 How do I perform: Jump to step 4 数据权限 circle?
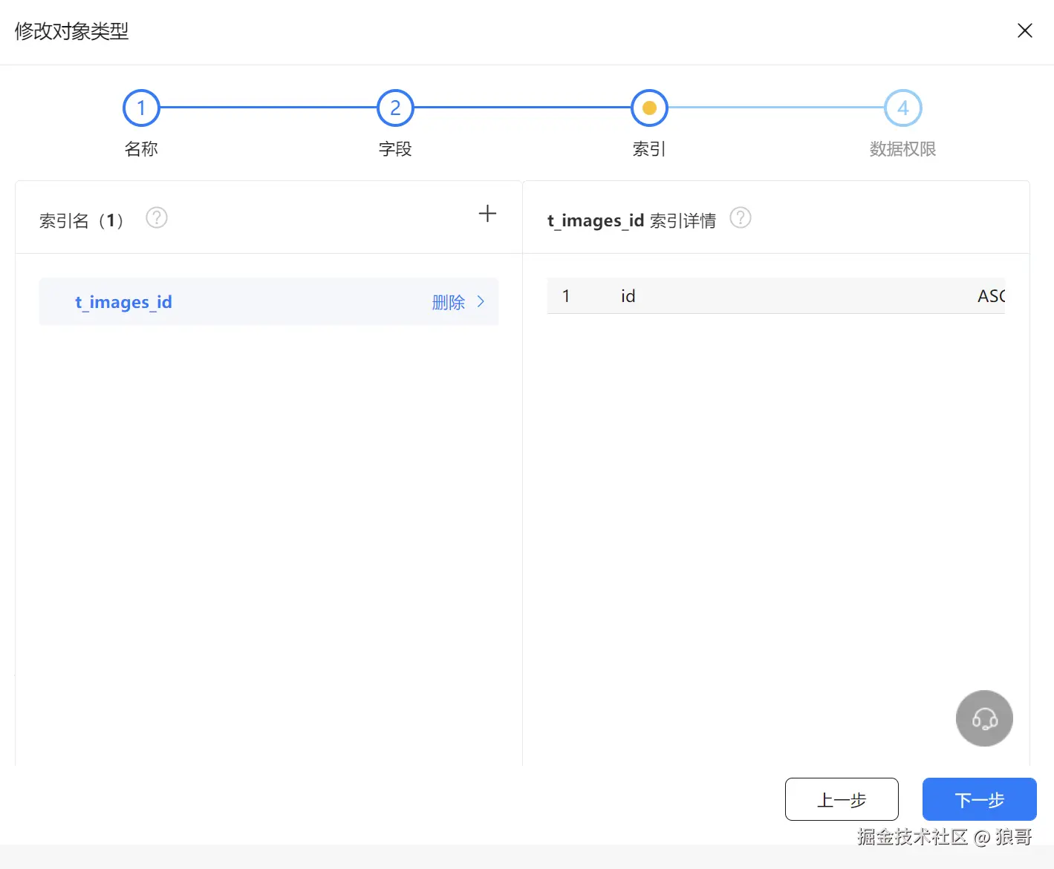click(903, 108)
